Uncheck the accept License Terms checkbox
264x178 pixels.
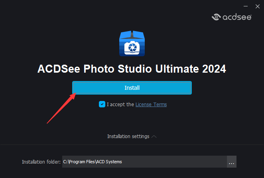pos(102,104)
